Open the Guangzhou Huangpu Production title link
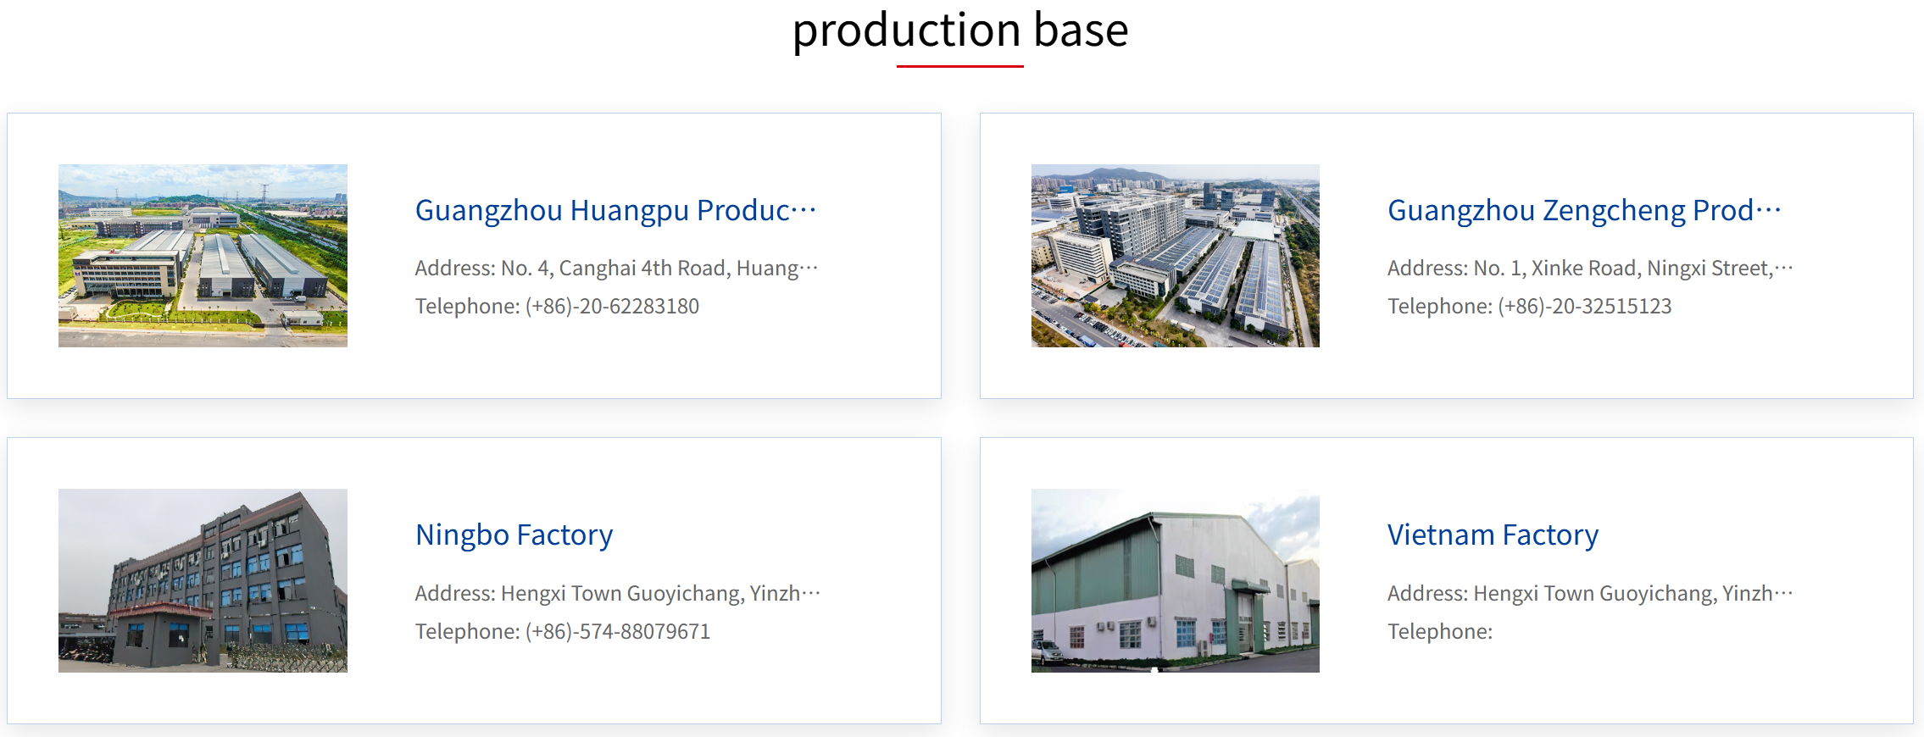This screenshot has height=737, width=1924. pyautogui.click(x=602, y=210)
